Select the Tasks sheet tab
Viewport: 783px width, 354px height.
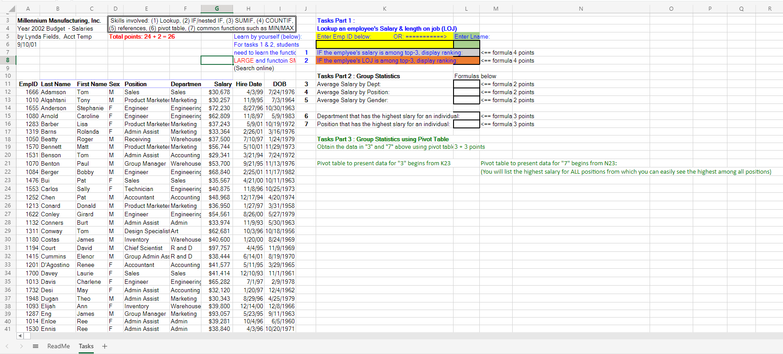(86, 346)
